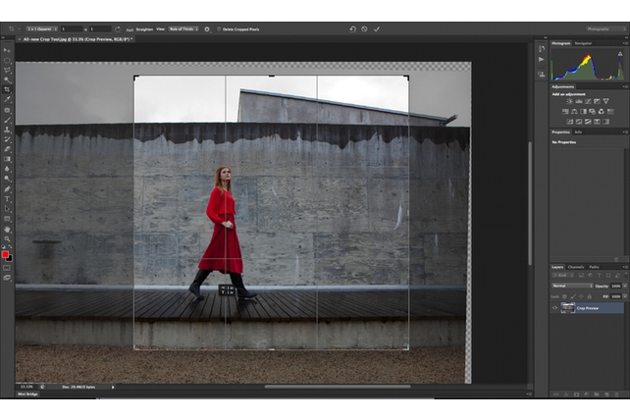Click the crop width ratio field
This screenshot has width=630, height=420.
click(72, 28)
